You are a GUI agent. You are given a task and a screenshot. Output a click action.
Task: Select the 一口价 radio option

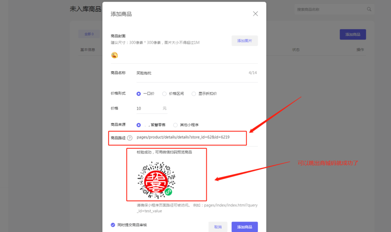pos(139,94)
